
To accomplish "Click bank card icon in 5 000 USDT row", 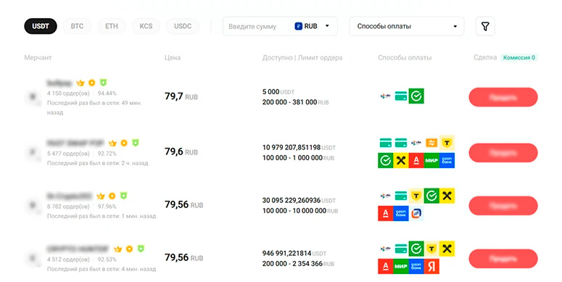I will (401, 96).
